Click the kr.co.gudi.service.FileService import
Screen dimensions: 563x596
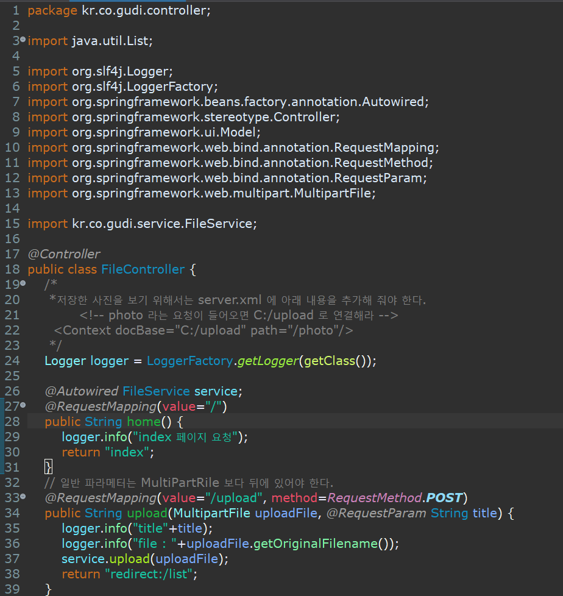pos(162,224)
